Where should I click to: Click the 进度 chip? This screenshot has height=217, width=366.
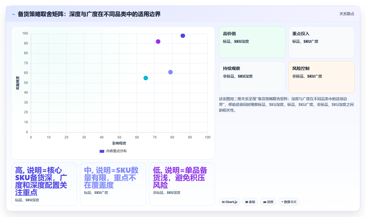pyautogui.click(x=268, y=202)
